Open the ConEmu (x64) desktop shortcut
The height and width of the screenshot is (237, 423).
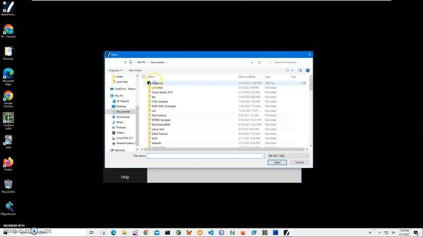tap(8, 121)
